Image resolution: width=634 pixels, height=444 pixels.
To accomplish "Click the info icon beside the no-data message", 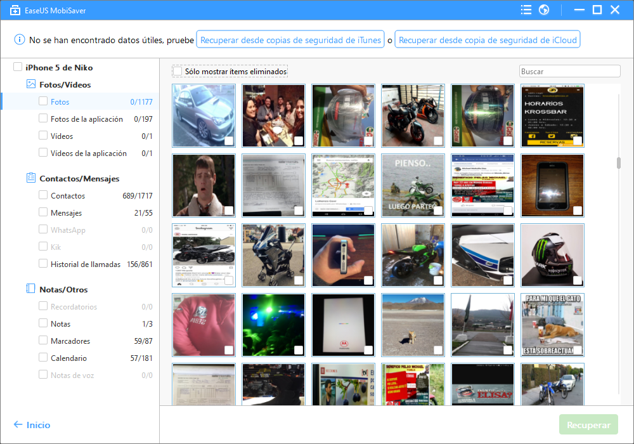I will 19,40.
